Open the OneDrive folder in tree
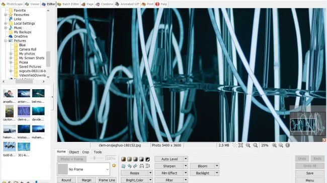 (x=21, y=37)
